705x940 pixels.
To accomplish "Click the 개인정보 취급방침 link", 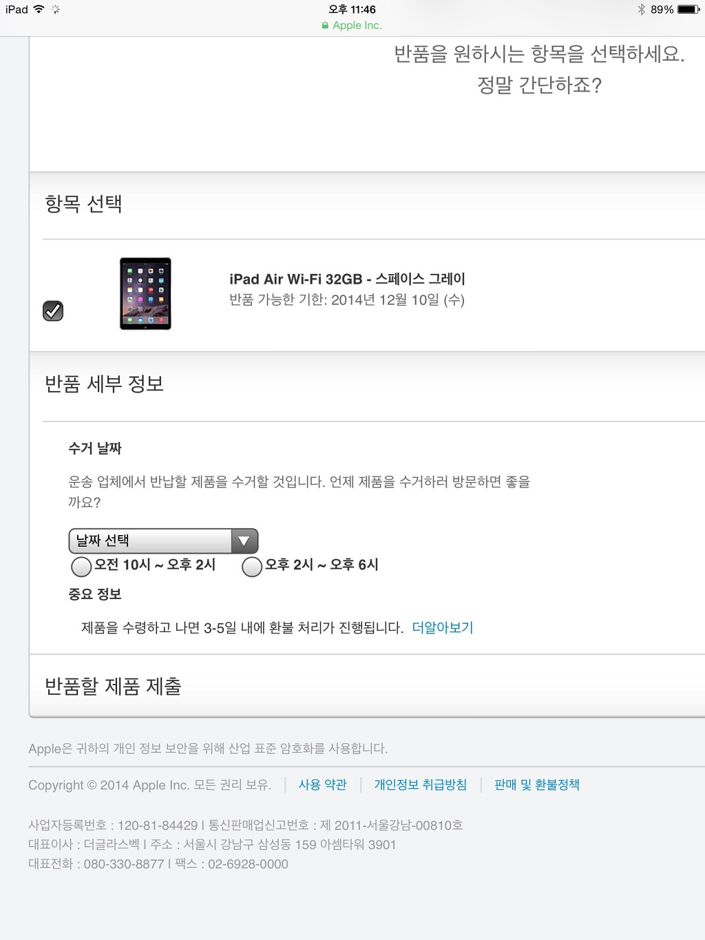I will 420,784.
